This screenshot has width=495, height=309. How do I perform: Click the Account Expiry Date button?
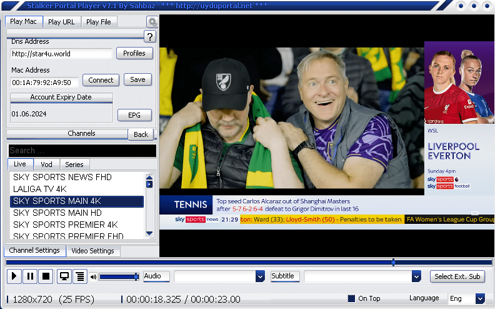click(x=61, y=98)
